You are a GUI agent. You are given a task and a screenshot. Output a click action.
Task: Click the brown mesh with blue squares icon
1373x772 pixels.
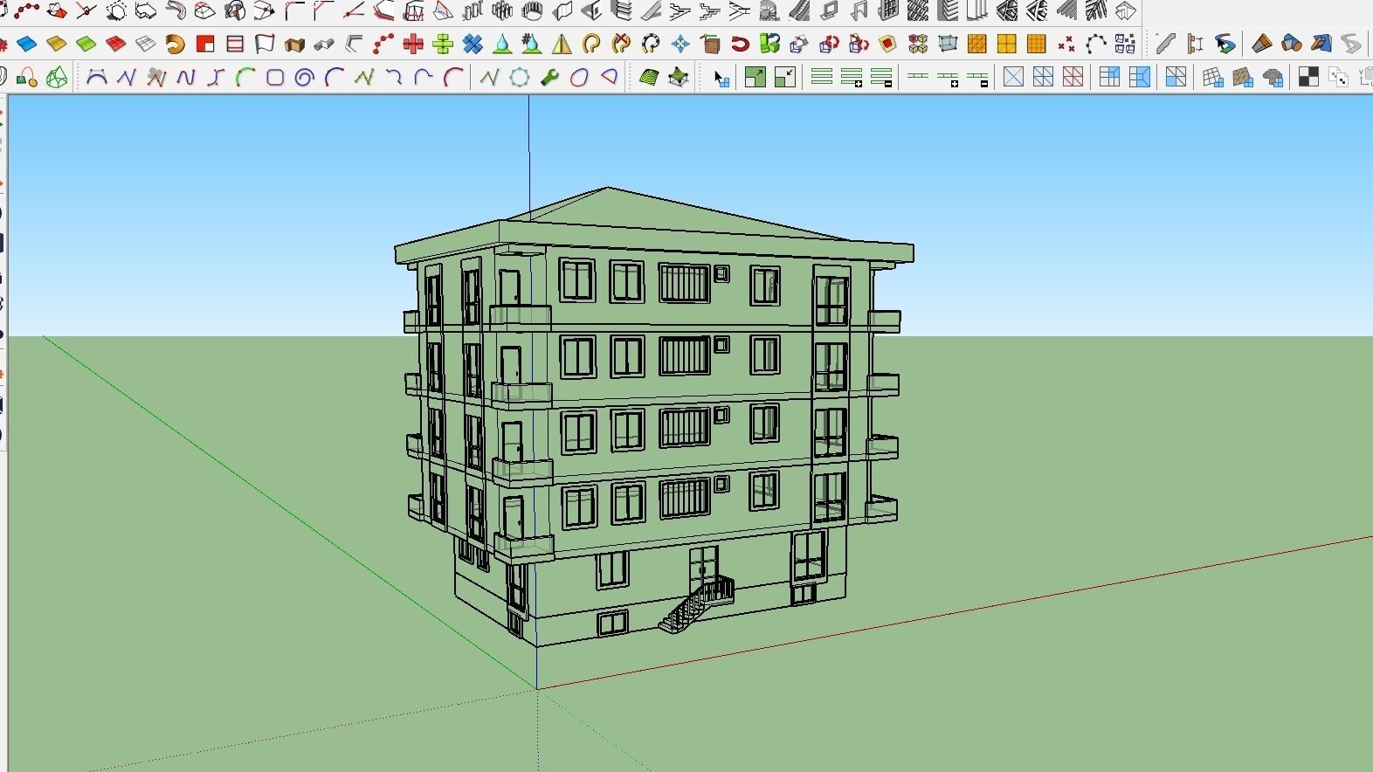pyautogui.click(x=1243, y=78)
